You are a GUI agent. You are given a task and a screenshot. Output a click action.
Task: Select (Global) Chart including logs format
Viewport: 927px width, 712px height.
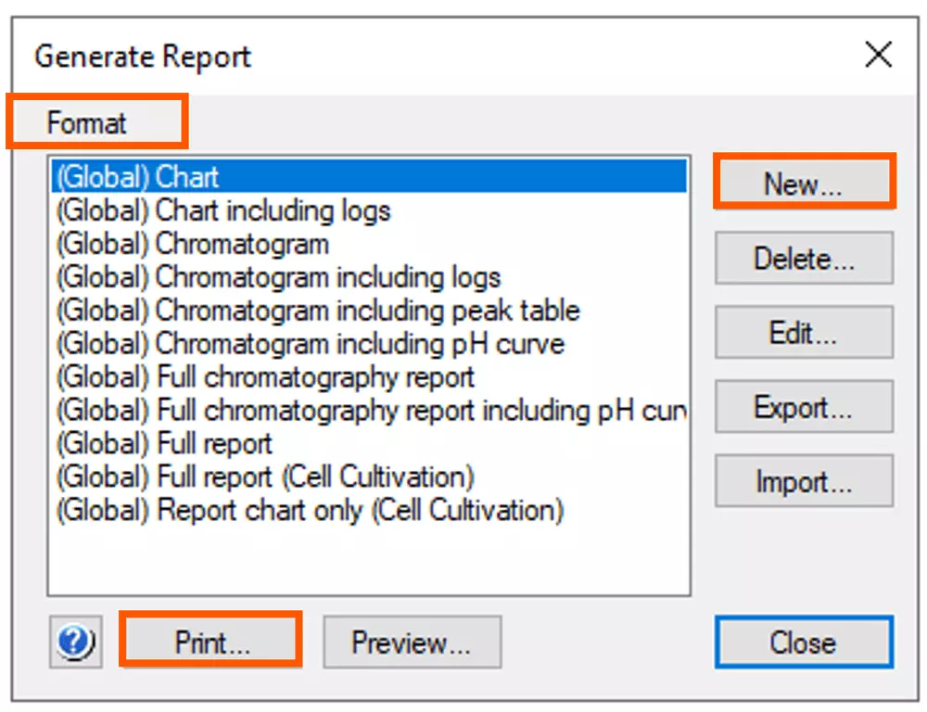click(223, 210)
